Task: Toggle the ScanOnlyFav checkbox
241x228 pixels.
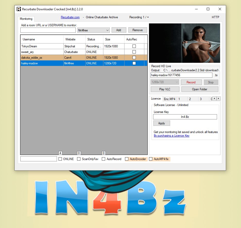Action: (x=79, y=159)
